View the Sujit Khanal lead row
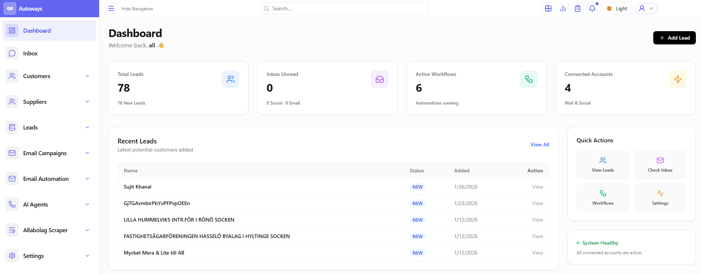 click(x=537, y=187)
